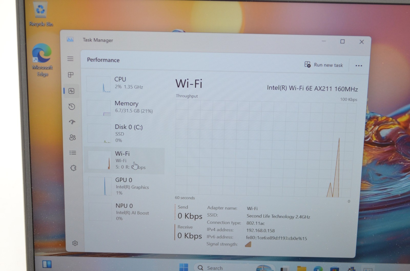Click the CPU mini graph thumbnail
The height and width of the screenshot is (271, 410).
click(x=99, y=84)
